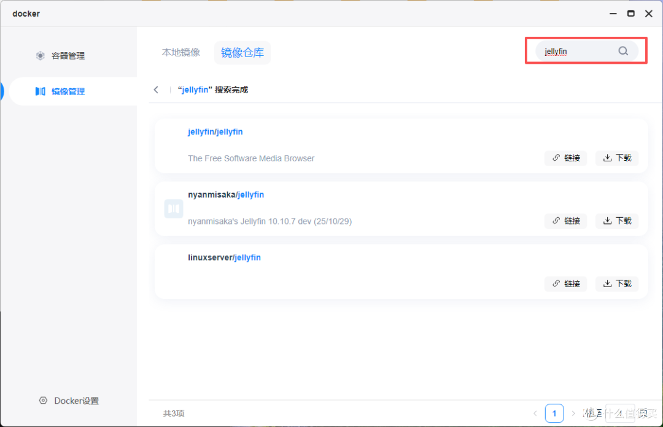Click the search magnifier icon
The height and width of the screenshot is (427, 663).
[623, 51]
